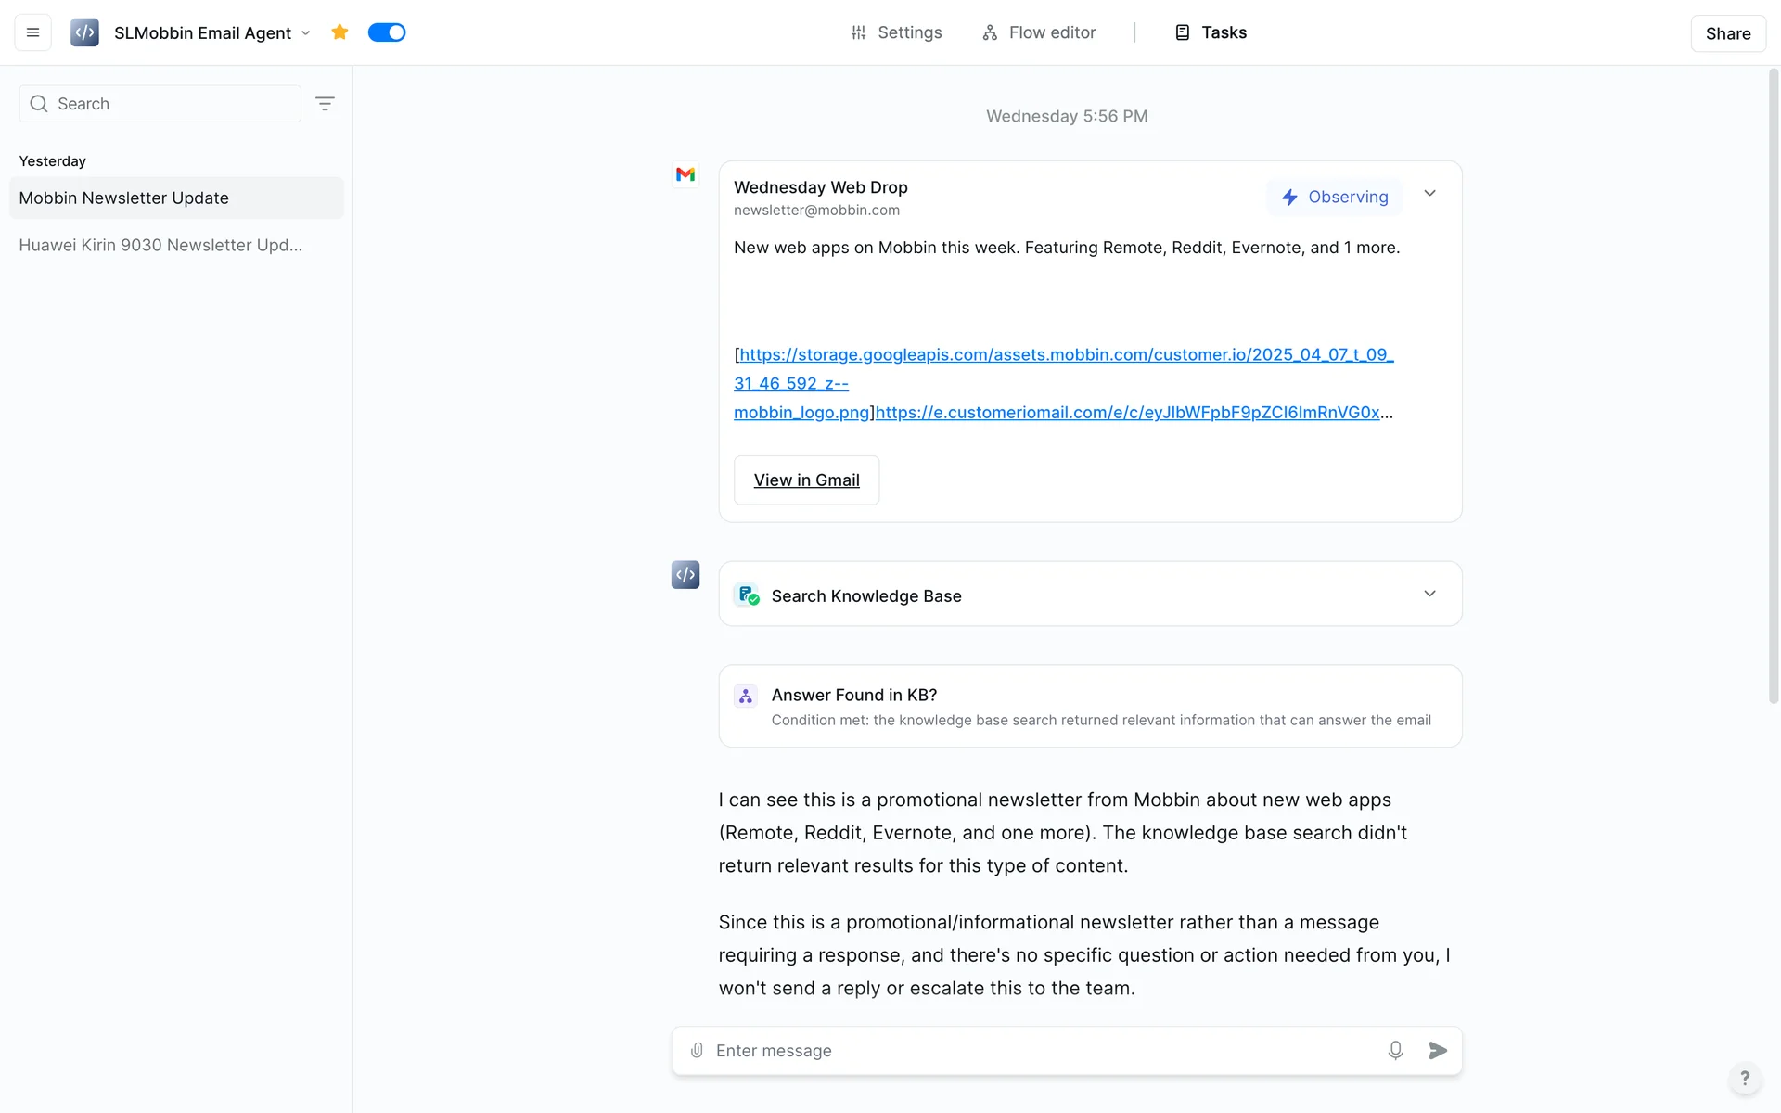Click the filter icon beside search
This screenshot has width=1781, height=1113.
[x=325, y=104]
